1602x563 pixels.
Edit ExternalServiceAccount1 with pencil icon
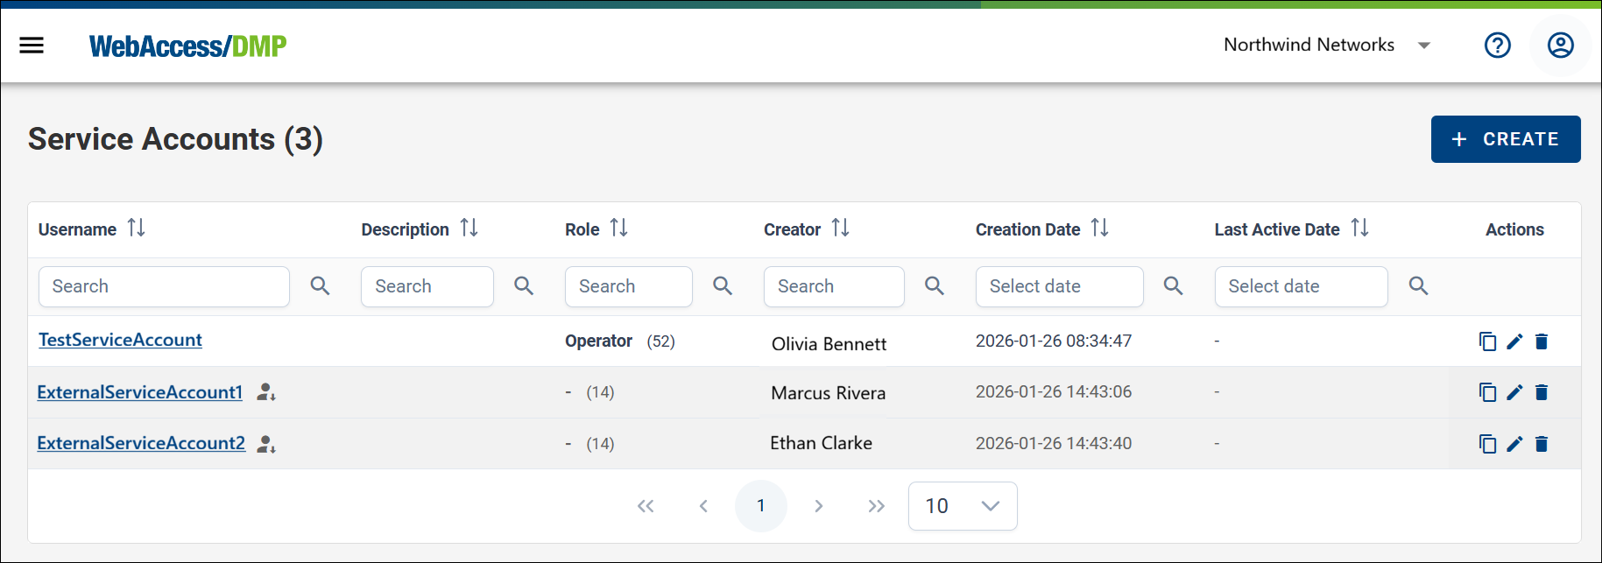(1514, 392)
